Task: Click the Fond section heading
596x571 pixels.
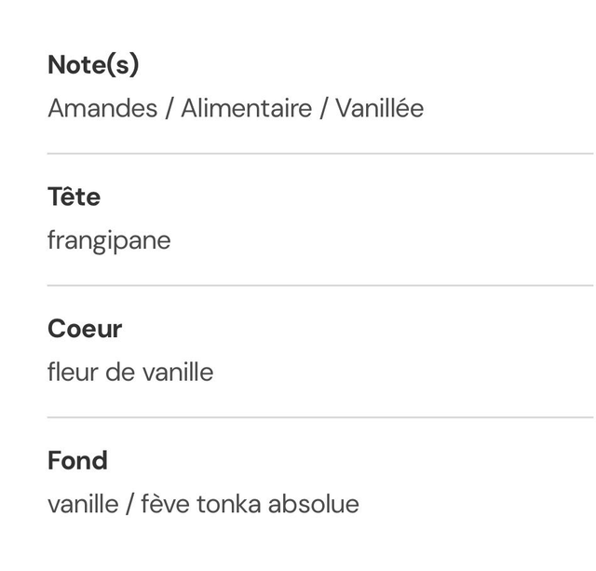Action: [77, 461]
